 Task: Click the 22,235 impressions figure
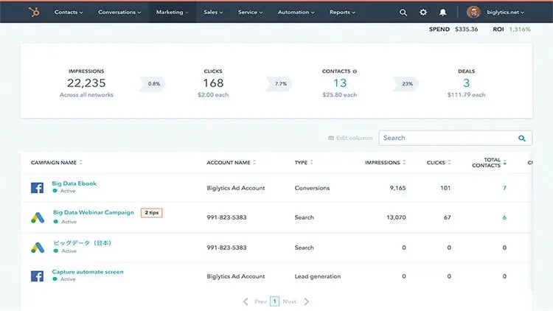[86, 83]
